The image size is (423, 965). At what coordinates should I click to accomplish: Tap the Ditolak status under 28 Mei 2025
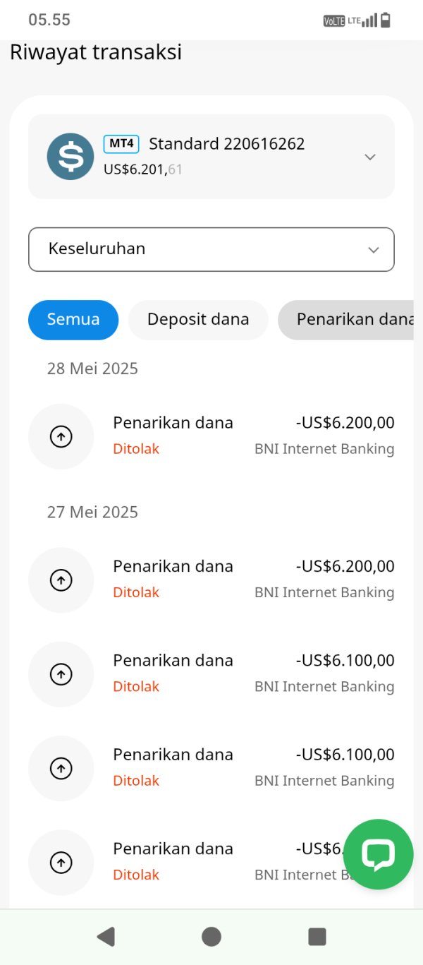coord(136,449)
